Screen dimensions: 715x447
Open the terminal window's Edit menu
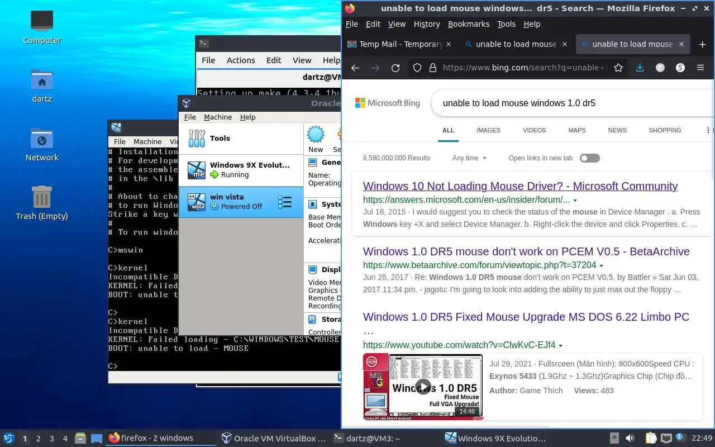(x=274, y=60)
